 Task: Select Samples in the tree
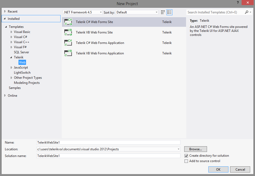15,88
